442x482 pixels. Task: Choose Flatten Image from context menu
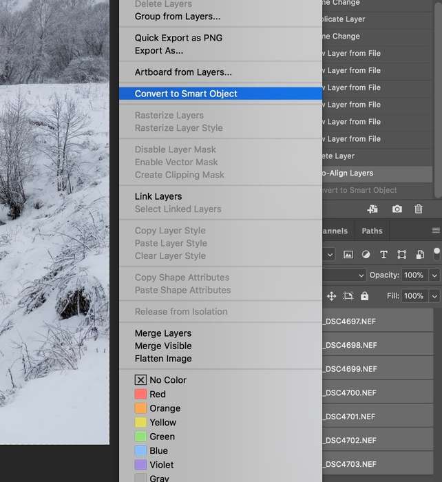tap(163, 359)
